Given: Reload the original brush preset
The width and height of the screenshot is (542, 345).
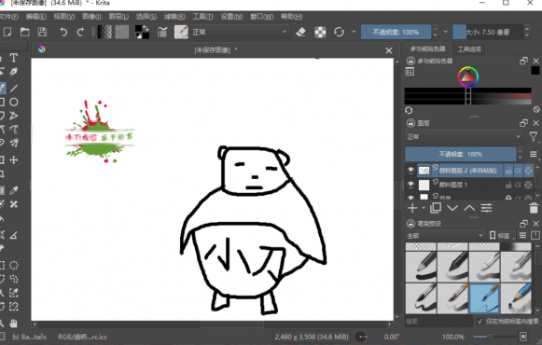Looking at the screenshot, I should (x=339, y=32).
